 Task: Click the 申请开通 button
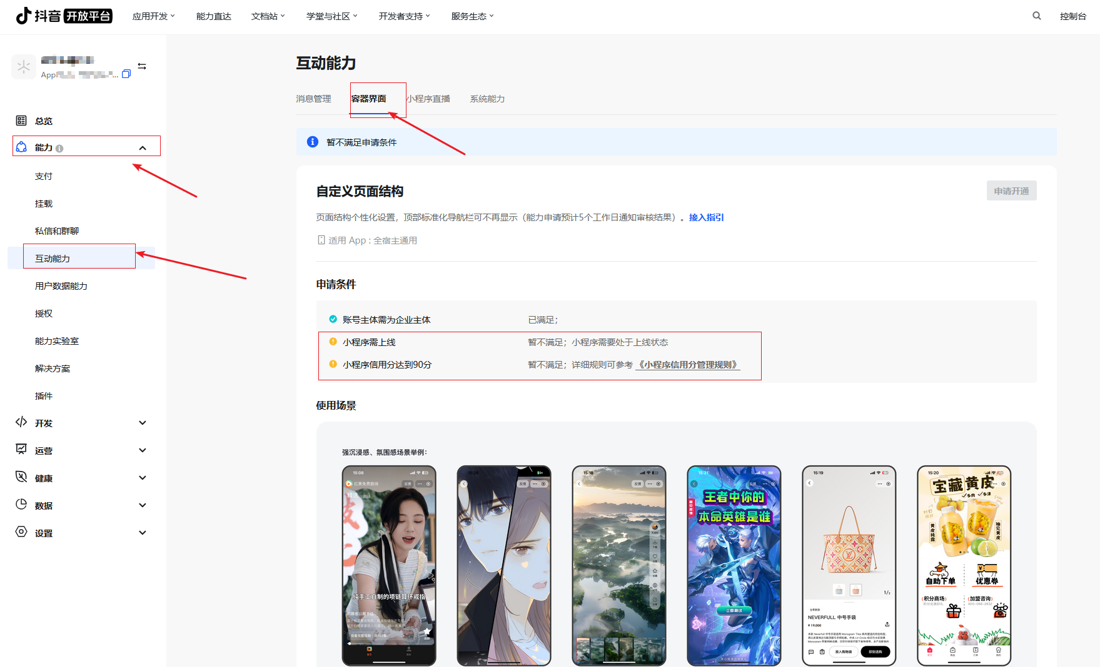1011,190
